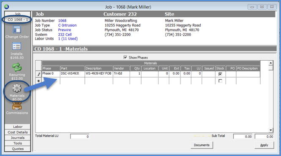The width and height of the screenshot is (281, 156).
Task: Uncheck Stock for the DSC-WS4939 row
Action: click(x=220, y=74)
